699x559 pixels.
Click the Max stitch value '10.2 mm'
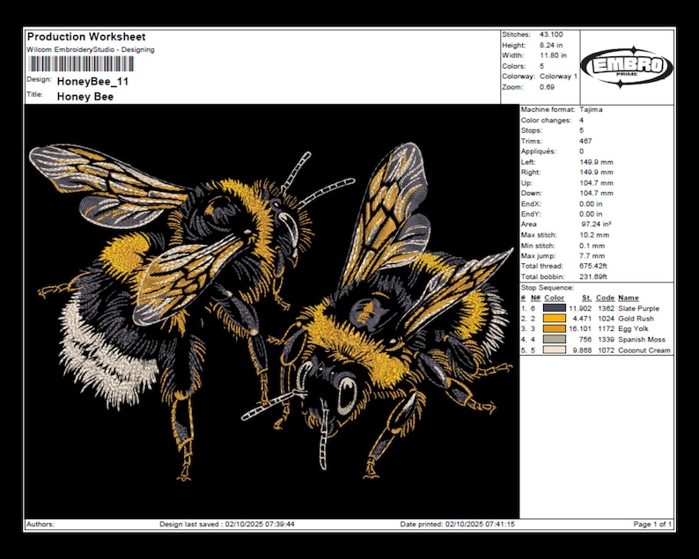click(x=594, y=235)
